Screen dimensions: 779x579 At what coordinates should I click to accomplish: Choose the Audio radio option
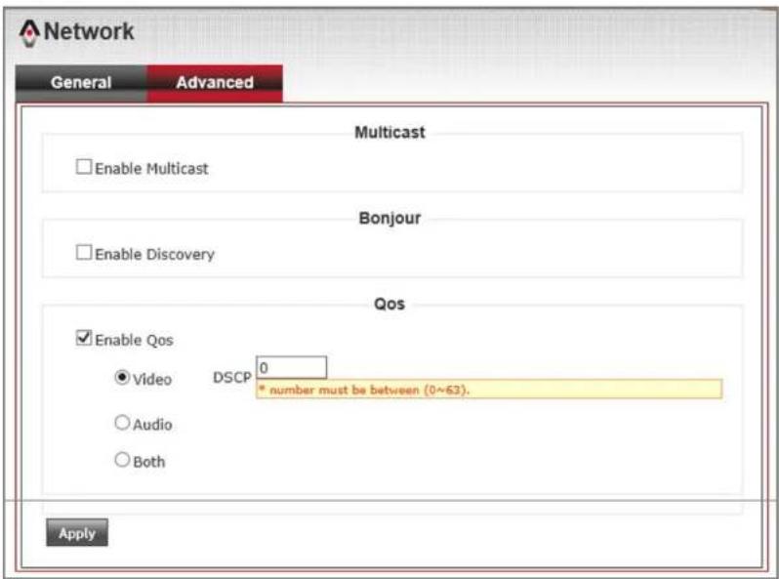click(x=122, y=423)
